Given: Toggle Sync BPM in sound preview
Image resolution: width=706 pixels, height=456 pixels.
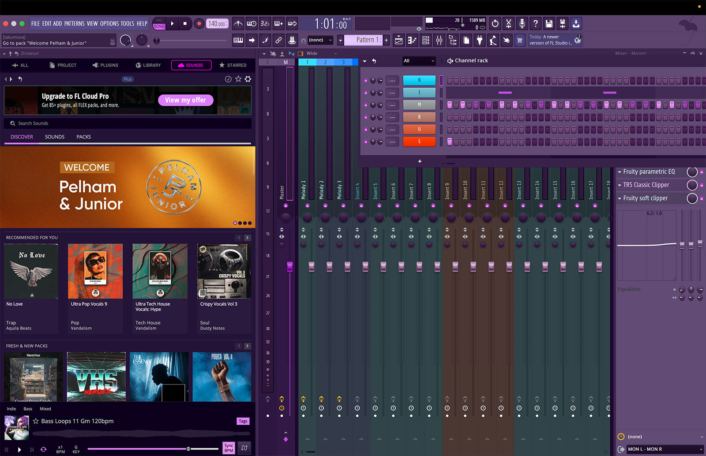Looking at the screenshot, I should [x=229, y=448].
